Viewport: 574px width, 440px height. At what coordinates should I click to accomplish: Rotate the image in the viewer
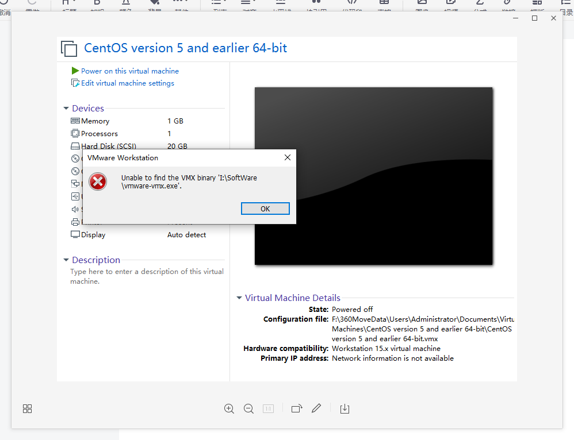297,408
